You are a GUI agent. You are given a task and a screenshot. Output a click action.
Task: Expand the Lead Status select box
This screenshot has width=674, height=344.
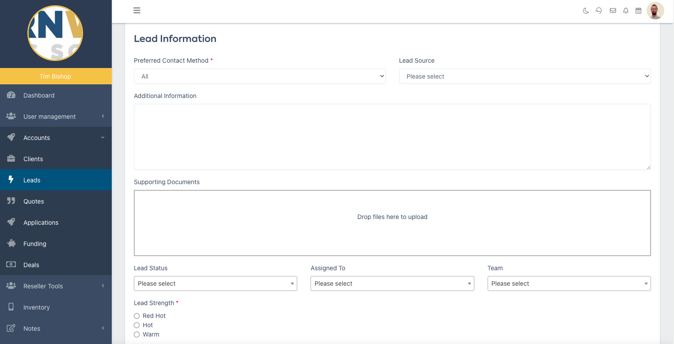tap(216, 284)
